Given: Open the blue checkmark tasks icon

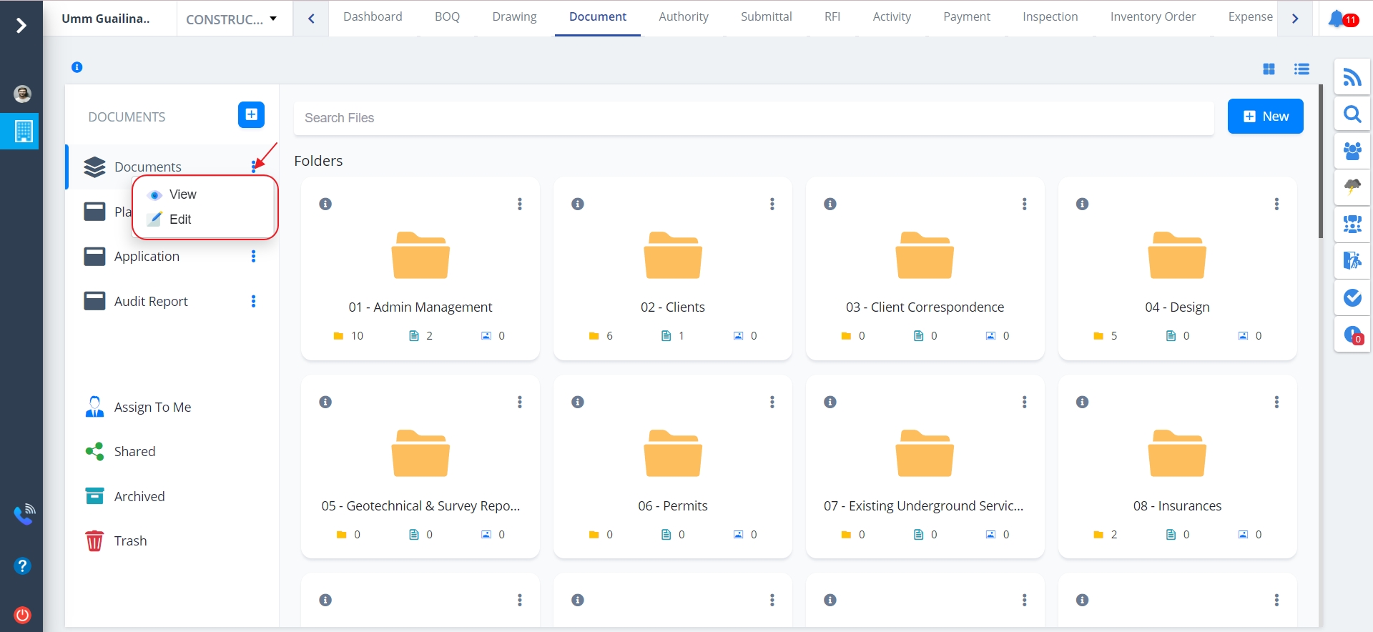Looking at the screenshot, I should tap(1352, 297).
